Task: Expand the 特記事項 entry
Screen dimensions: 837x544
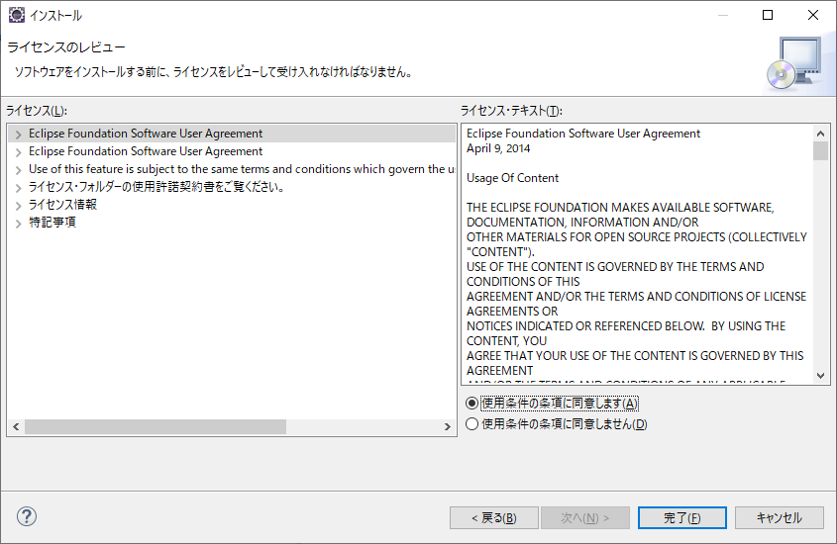Action: [18, 223]
